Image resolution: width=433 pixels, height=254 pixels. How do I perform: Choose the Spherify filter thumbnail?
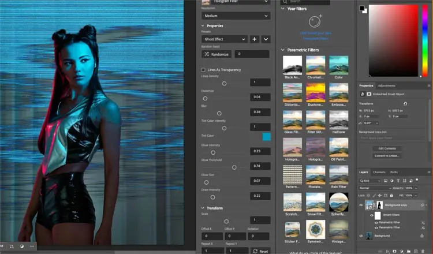[x=338, y=202]
